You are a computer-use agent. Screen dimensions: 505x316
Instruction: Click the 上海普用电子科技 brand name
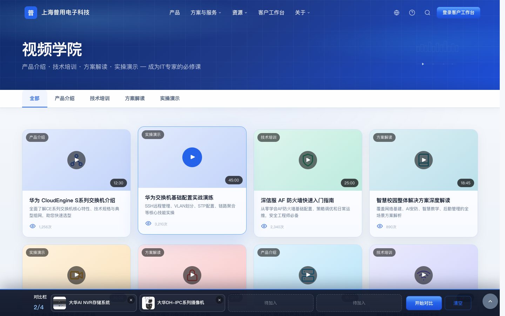[66, 13]
